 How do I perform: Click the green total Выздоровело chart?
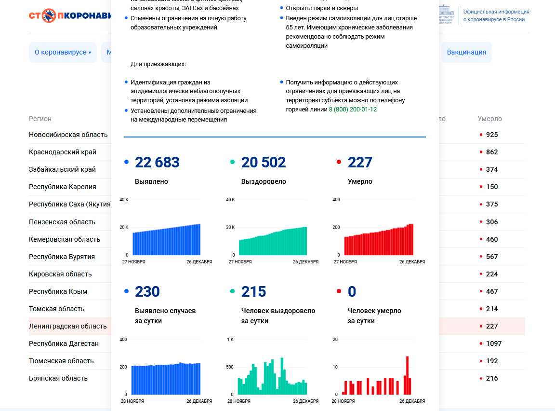point(273,240)
